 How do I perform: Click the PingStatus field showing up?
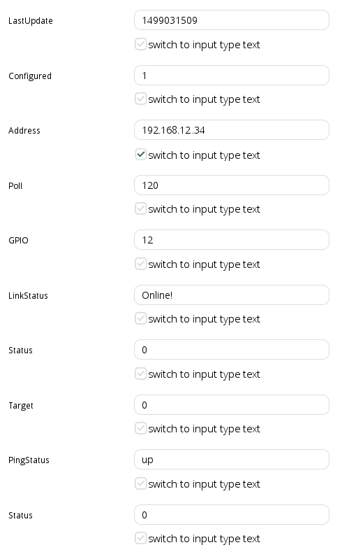(x=232, y=460)
